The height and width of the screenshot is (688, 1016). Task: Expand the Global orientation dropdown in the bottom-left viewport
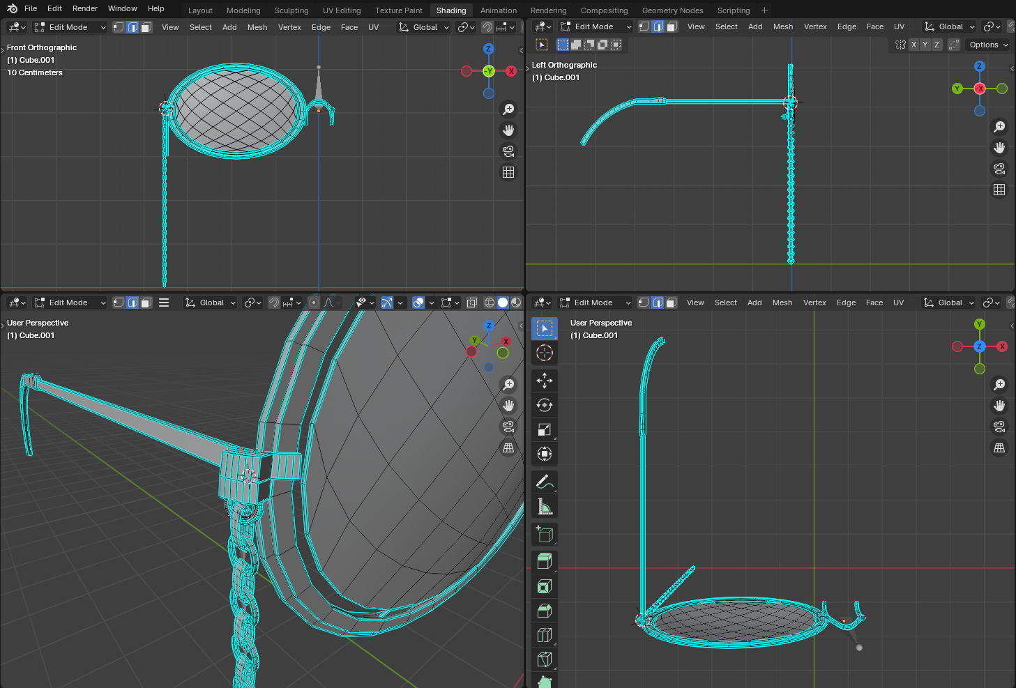pyautogui.click(x=211, y=303)
